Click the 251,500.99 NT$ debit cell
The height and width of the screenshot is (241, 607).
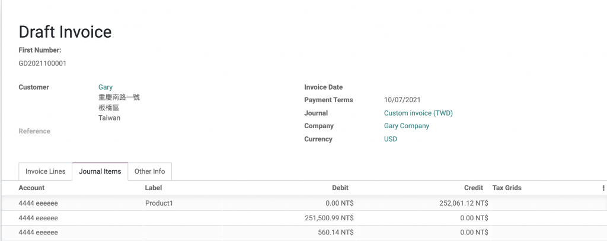coord(328,218)
